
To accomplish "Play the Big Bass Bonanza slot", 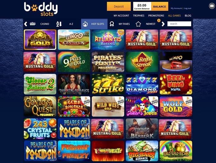I will 142,151.
